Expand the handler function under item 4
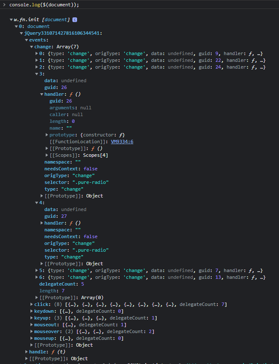Viewport: 279px width, 364px height. pos(42,223)
